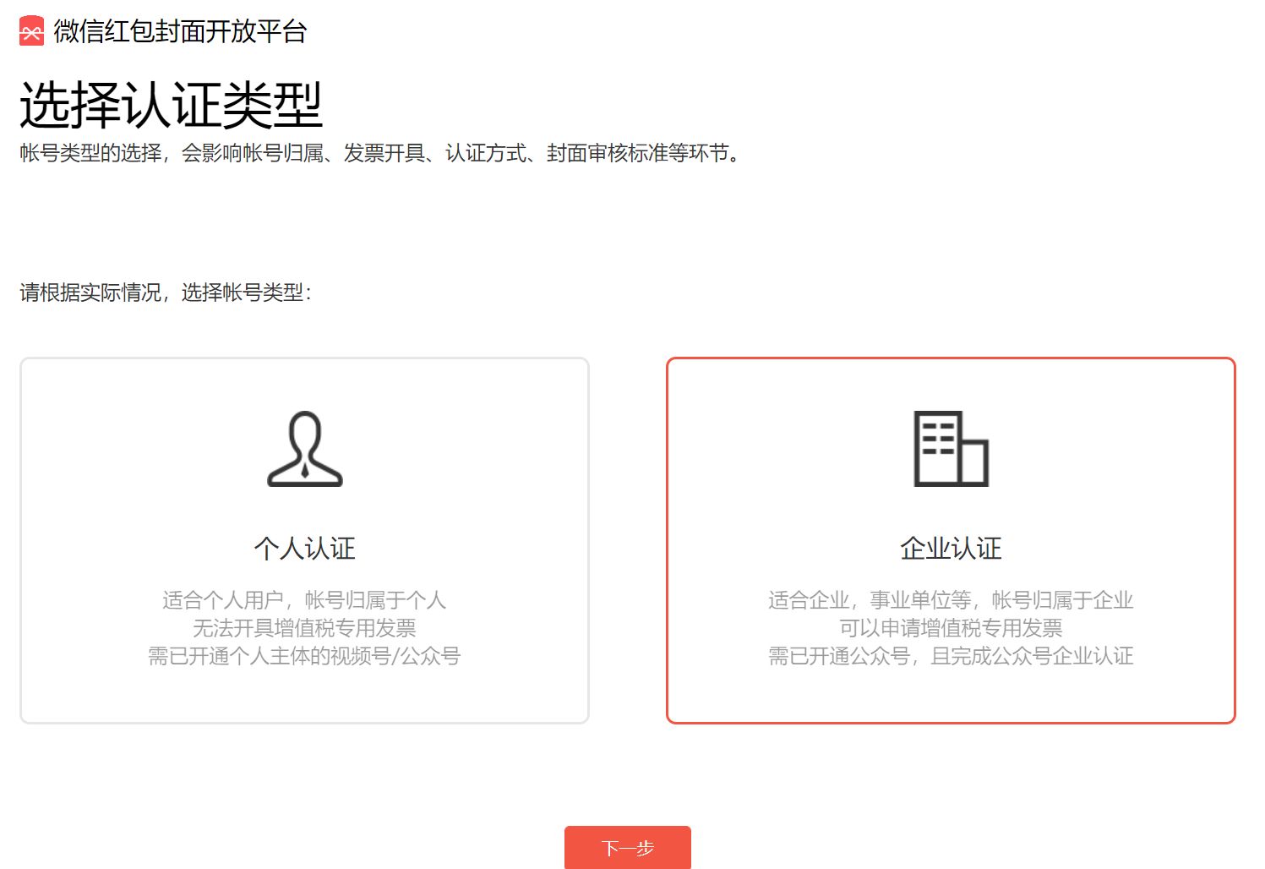Screen dimensions: 1265x869
Task: Click the subtitle starting with 帐号类型的选择
Action: [380, 153]
